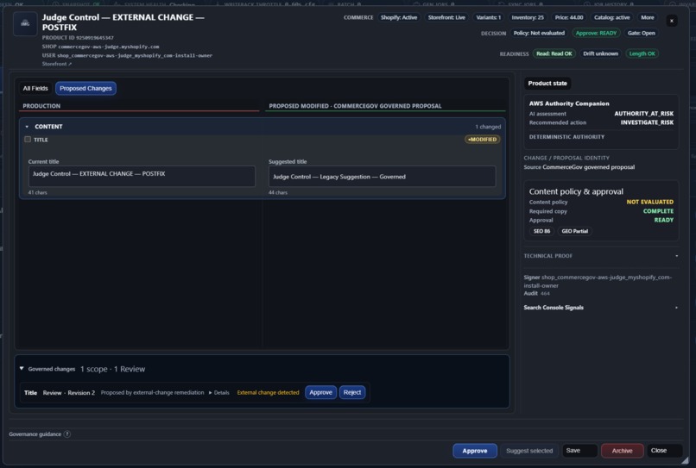
Task: Click the AUTHORITY_AT_RISK assessment value
Action: (x=643, y=114)
